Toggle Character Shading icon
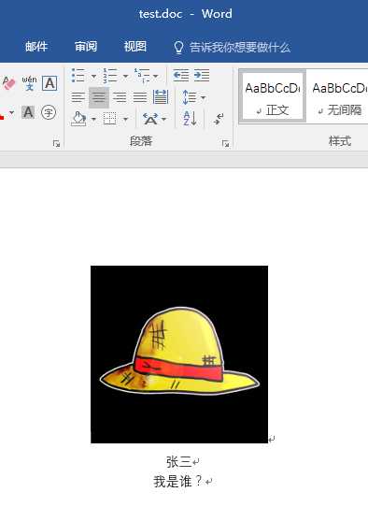This screenshot has width=368, height=507. (x=28, y=112)
